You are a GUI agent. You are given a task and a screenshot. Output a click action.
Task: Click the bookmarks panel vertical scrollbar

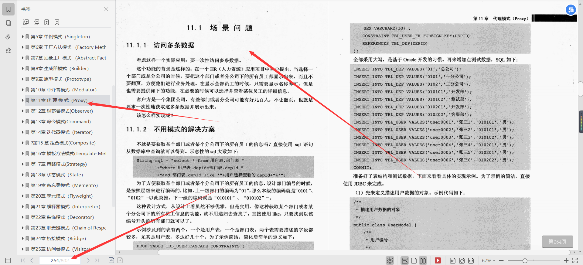[114, 146]
